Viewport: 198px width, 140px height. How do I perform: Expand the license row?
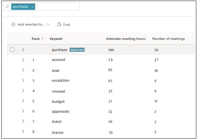point(23,131)
